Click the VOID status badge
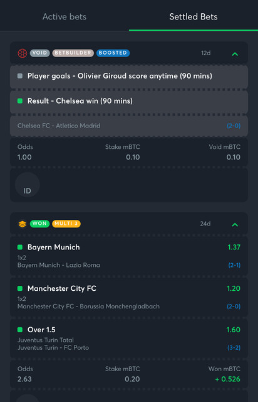This screenshot has width=258, height=402. coord(39,53)
